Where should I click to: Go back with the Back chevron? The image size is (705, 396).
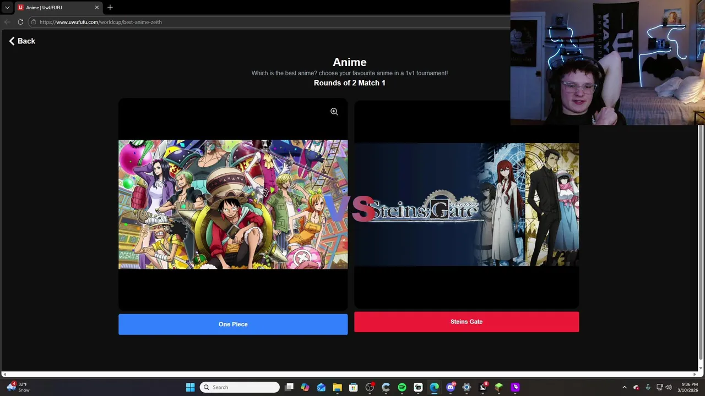[x=12, y=41]
